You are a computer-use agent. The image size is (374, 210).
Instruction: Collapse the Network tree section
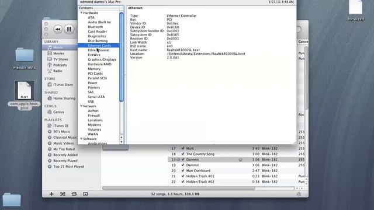point(81,106)
